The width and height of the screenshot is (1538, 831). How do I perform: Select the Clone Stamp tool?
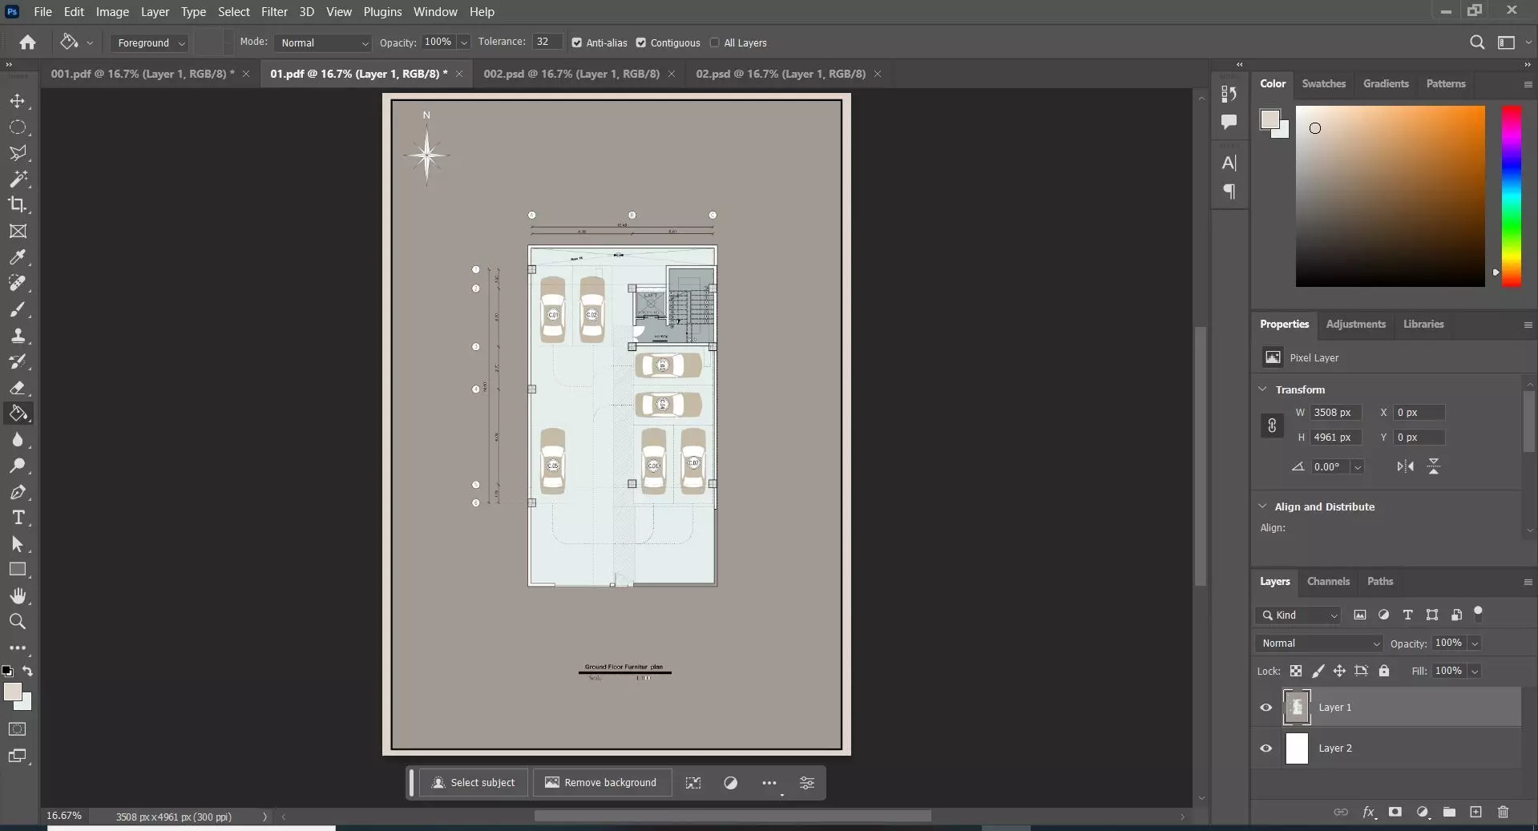pyautogui.click(x=18, y=335)
